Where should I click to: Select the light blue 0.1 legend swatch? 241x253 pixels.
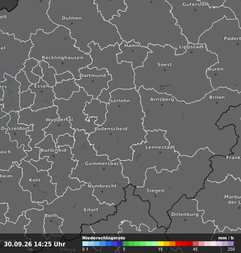pos(85,244)
